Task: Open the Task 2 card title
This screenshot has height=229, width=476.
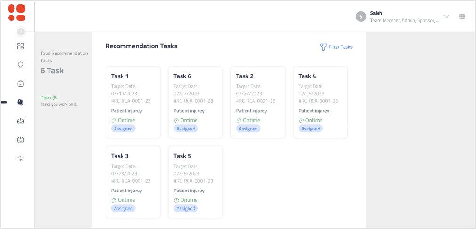Action: tap(245, 76)
